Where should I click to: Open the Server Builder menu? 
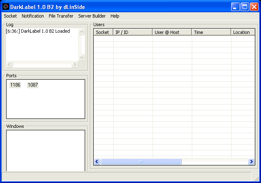92,16
